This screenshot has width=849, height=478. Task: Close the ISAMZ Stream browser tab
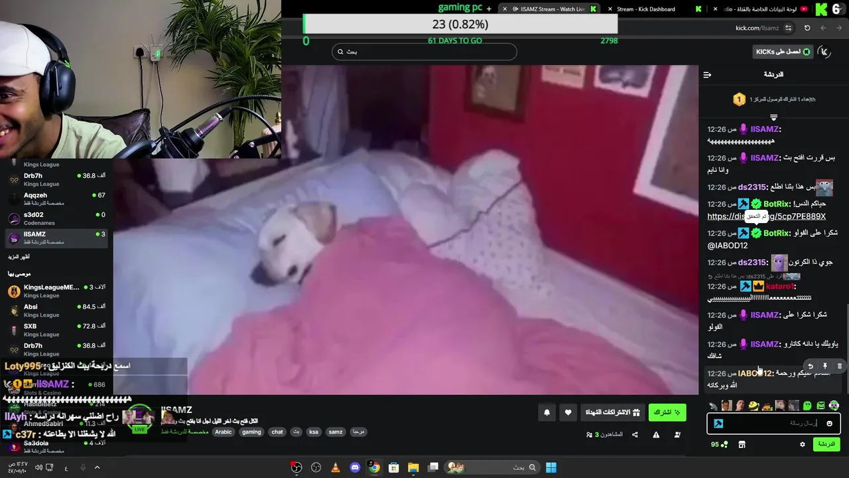click(x=505, y=9)
